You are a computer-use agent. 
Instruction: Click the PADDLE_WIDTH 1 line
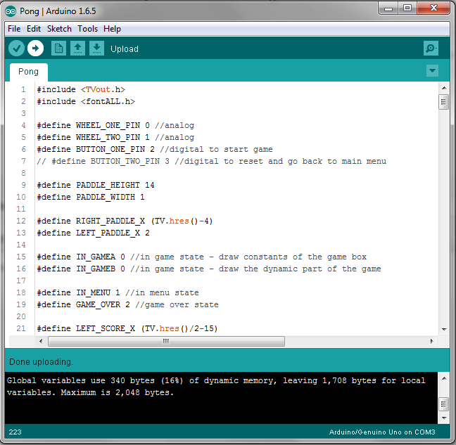pyautogui.click(x=91, y=197)
